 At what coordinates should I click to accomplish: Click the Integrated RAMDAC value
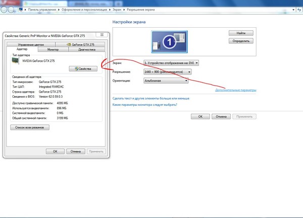click(x=51, y=87)
